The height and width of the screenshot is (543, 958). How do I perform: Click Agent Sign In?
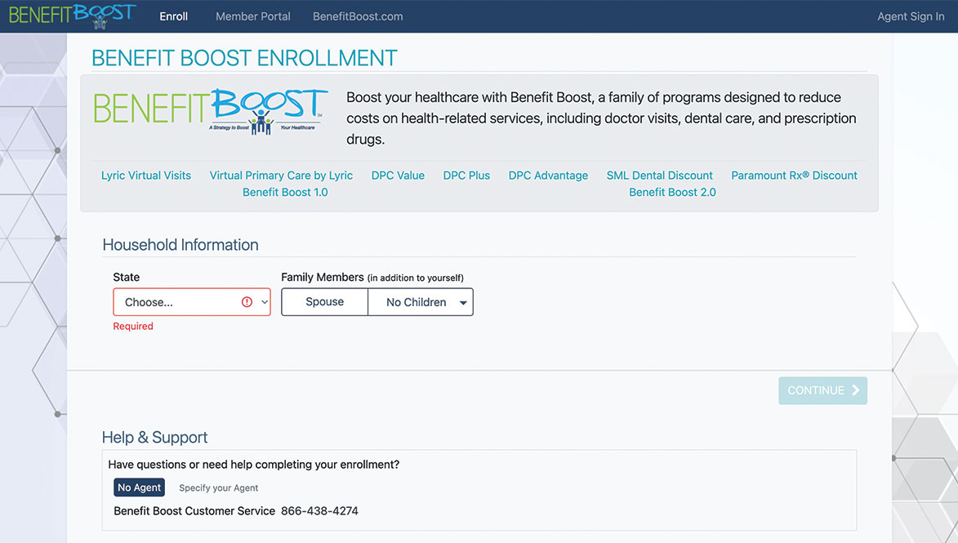pyautogui.click(x=911, y=16)
